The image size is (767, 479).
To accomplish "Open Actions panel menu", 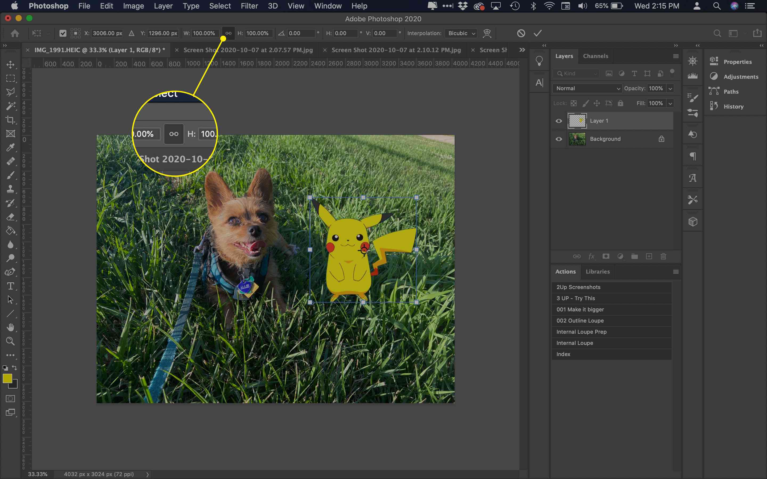I will [676, 272].
